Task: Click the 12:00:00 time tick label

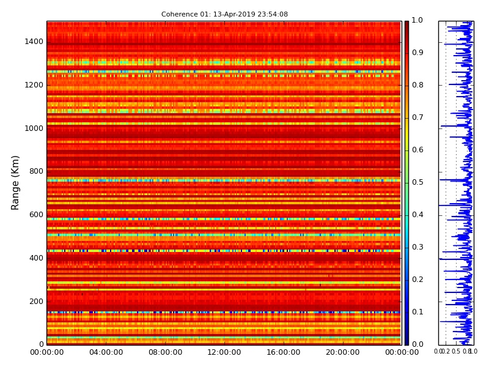Action: [x=224, y=352]
